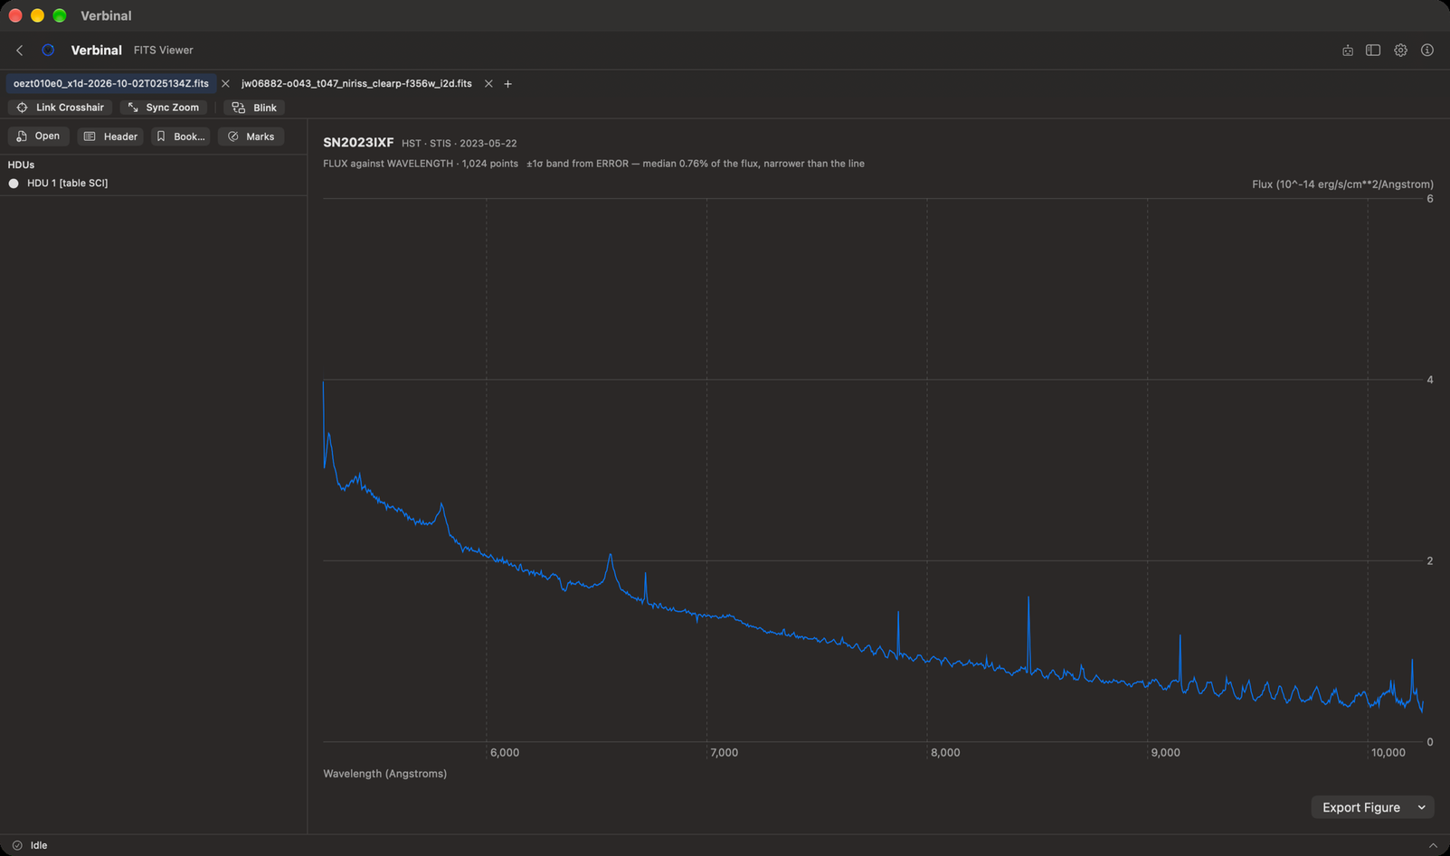Open the Marks button
Viewport: 1450px width, 856px height.
click(251, 136)
